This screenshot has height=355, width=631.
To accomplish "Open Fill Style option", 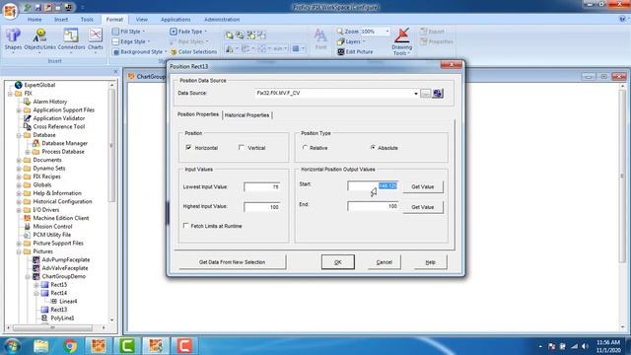I will 129,32.
